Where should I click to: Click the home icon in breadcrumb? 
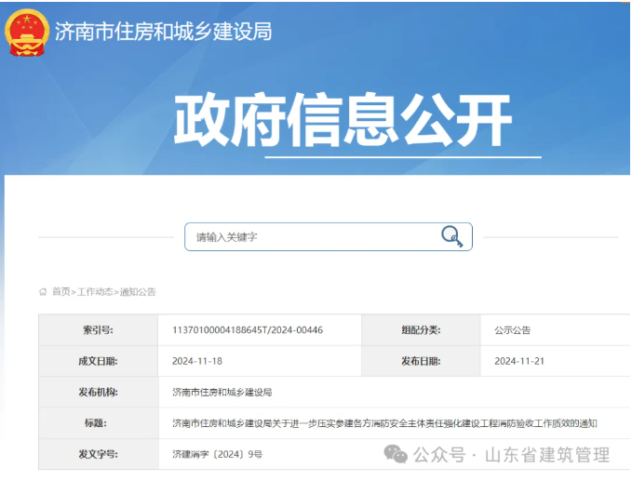pyautogui.click(x=43, y=292)
